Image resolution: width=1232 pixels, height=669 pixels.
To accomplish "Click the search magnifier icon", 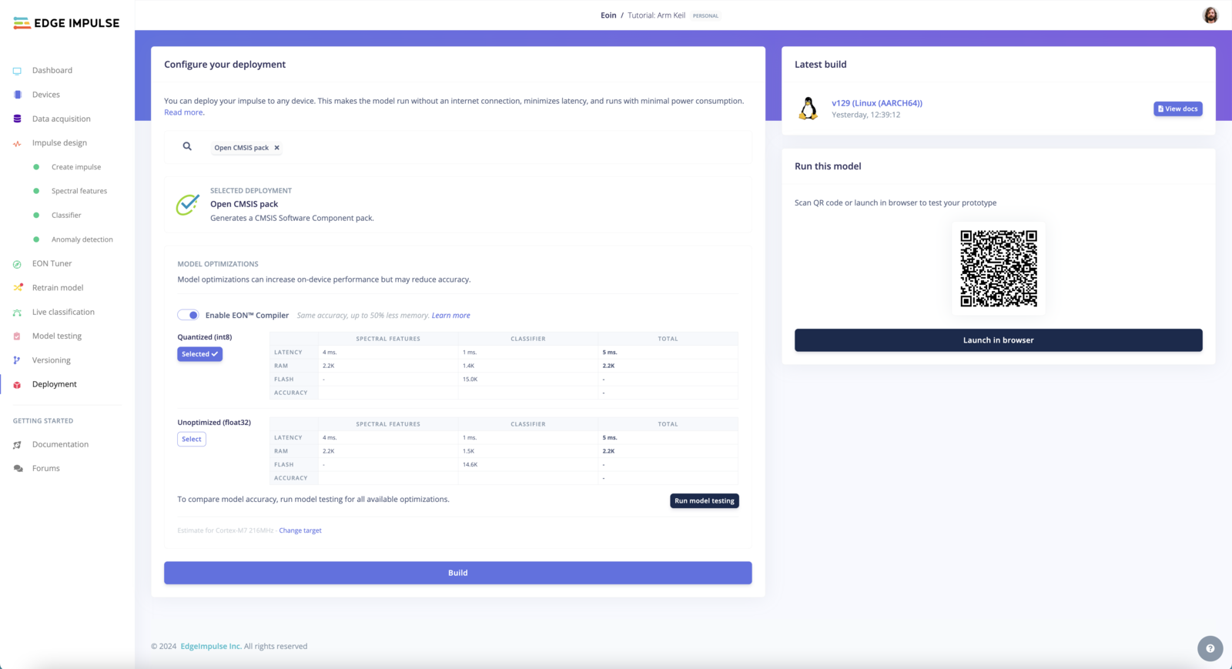I will pyautogui.click(x=187, y=146).
